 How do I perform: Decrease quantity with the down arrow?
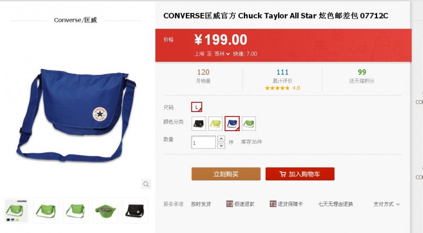point(221,145)
